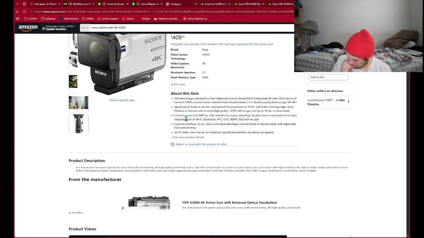This screenshot has height=238, width=424.
Task: Mute the Cobbruvs Stream tab audio
Action: tap(104, 4)
